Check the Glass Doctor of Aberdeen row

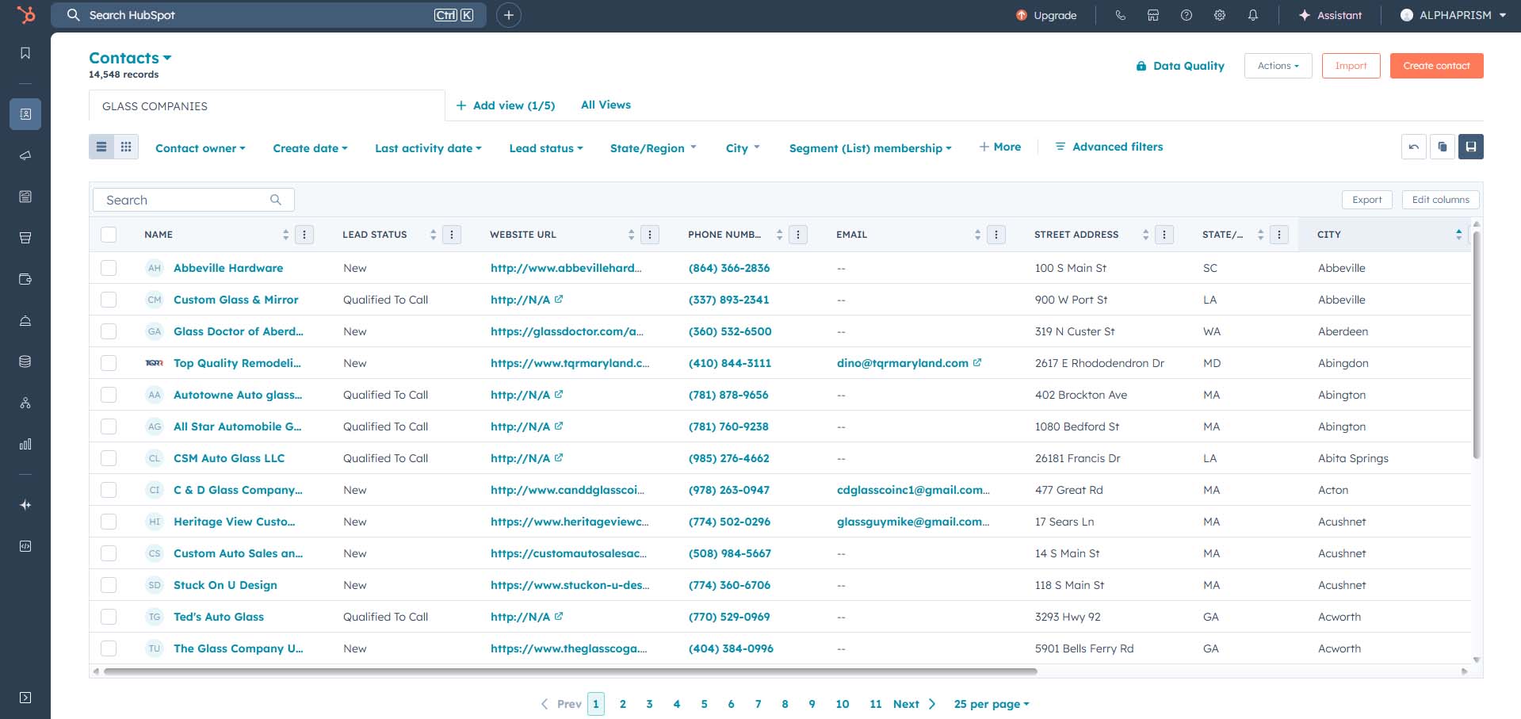[109, 331]
